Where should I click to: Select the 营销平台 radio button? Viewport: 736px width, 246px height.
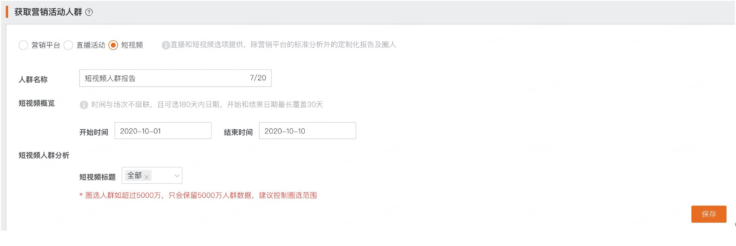(x=23, y=45)
